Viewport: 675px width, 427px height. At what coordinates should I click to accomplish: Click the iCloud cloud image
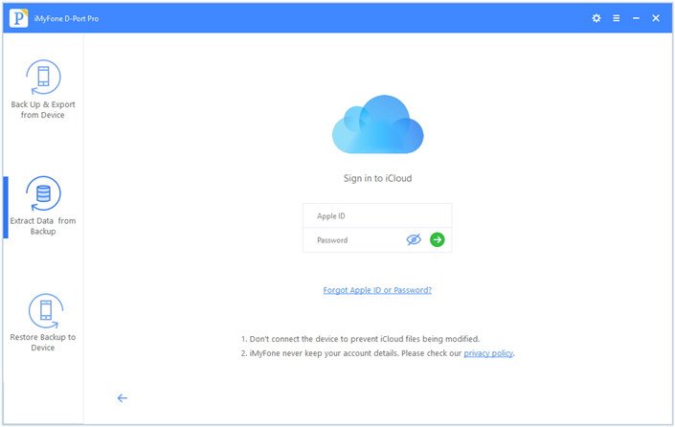(377, 125)
